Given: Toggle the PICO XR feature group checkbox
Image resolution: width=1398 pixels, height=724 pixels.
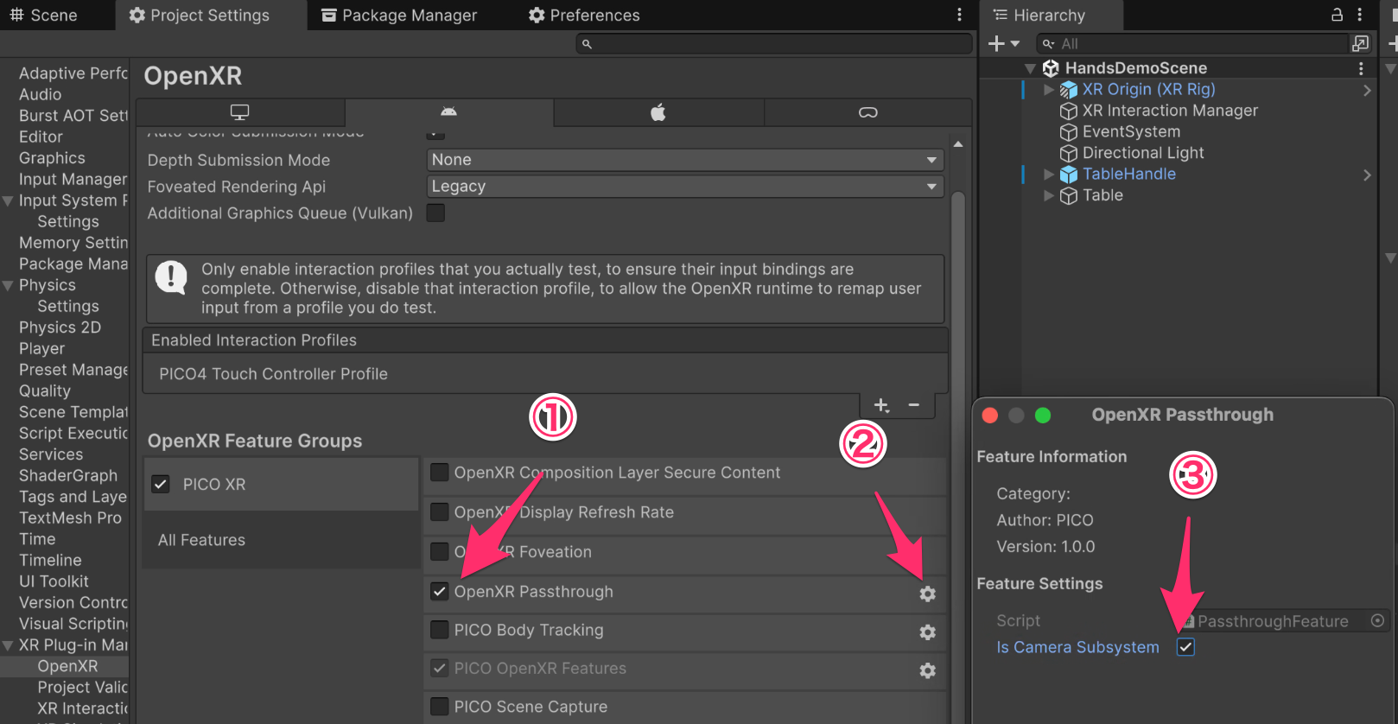Looking at the screenshot, I should point(161,484).
